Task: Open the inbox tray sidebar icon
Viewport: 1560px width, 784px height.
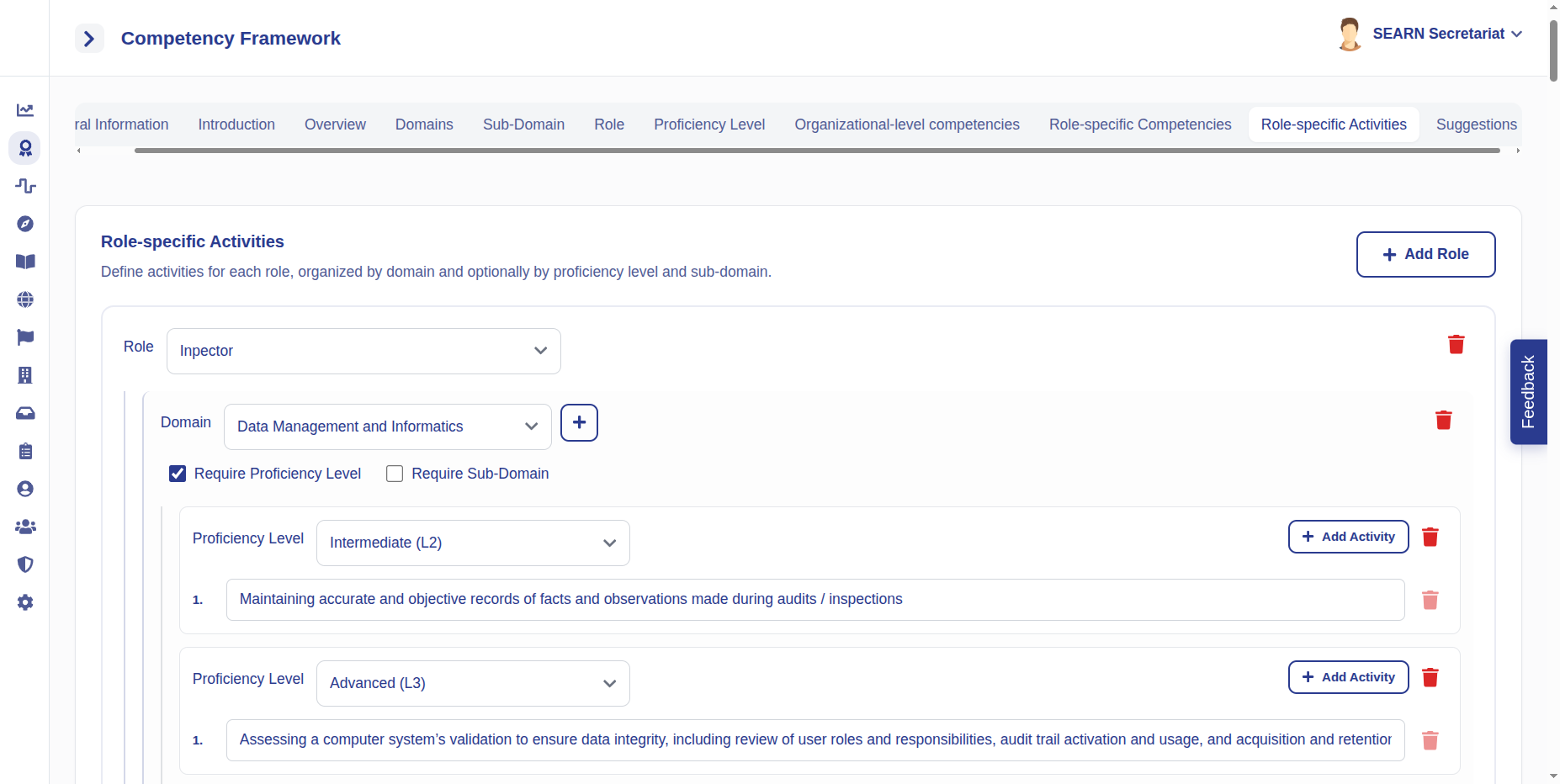Action: pyautogui.click(x=25, y=413)
